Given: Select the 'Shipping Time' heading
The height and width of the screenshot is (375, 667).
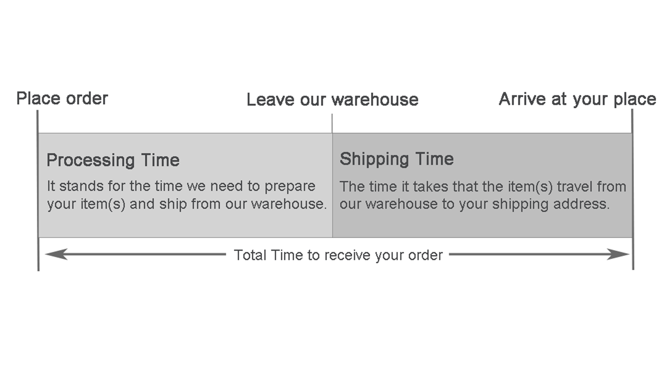Looking at the screenshot, I should (396, 159).
